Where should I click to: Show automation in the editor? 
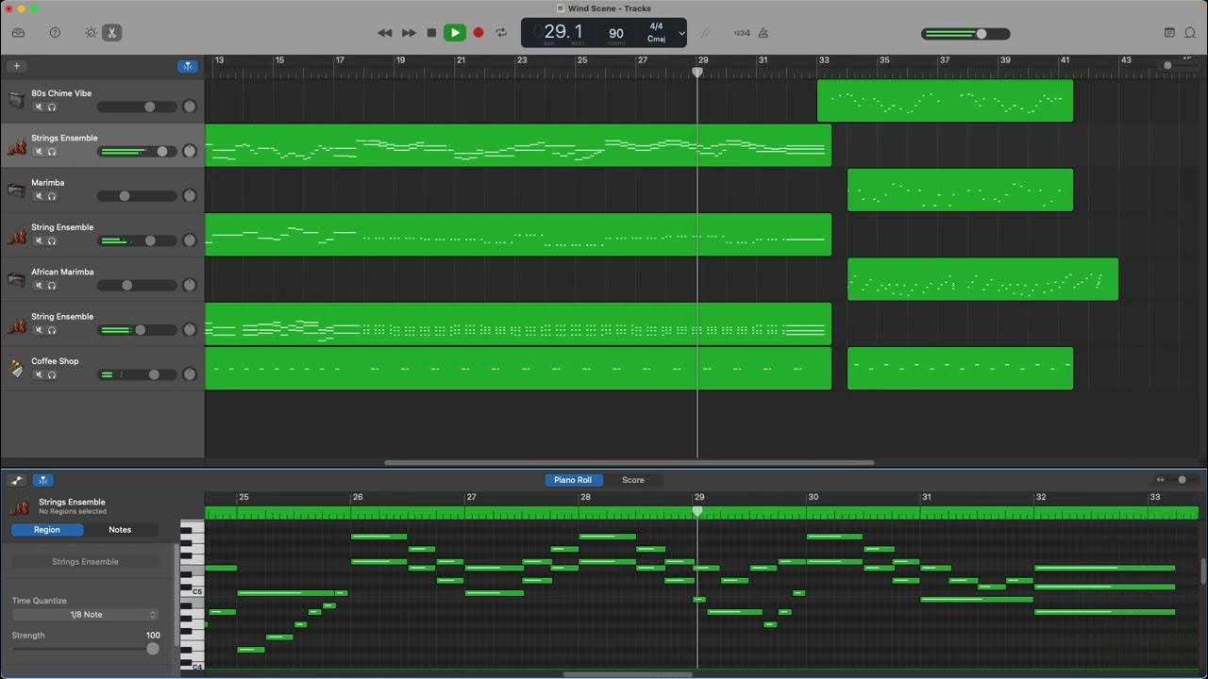point(17,480)
